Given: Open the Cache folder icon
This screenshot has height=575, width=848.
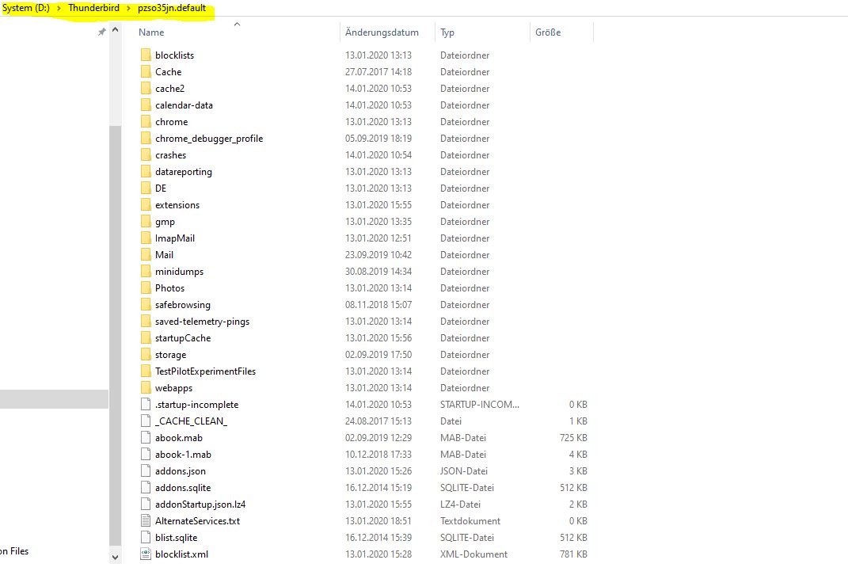Looking at the screenshot, I should 146,71.
